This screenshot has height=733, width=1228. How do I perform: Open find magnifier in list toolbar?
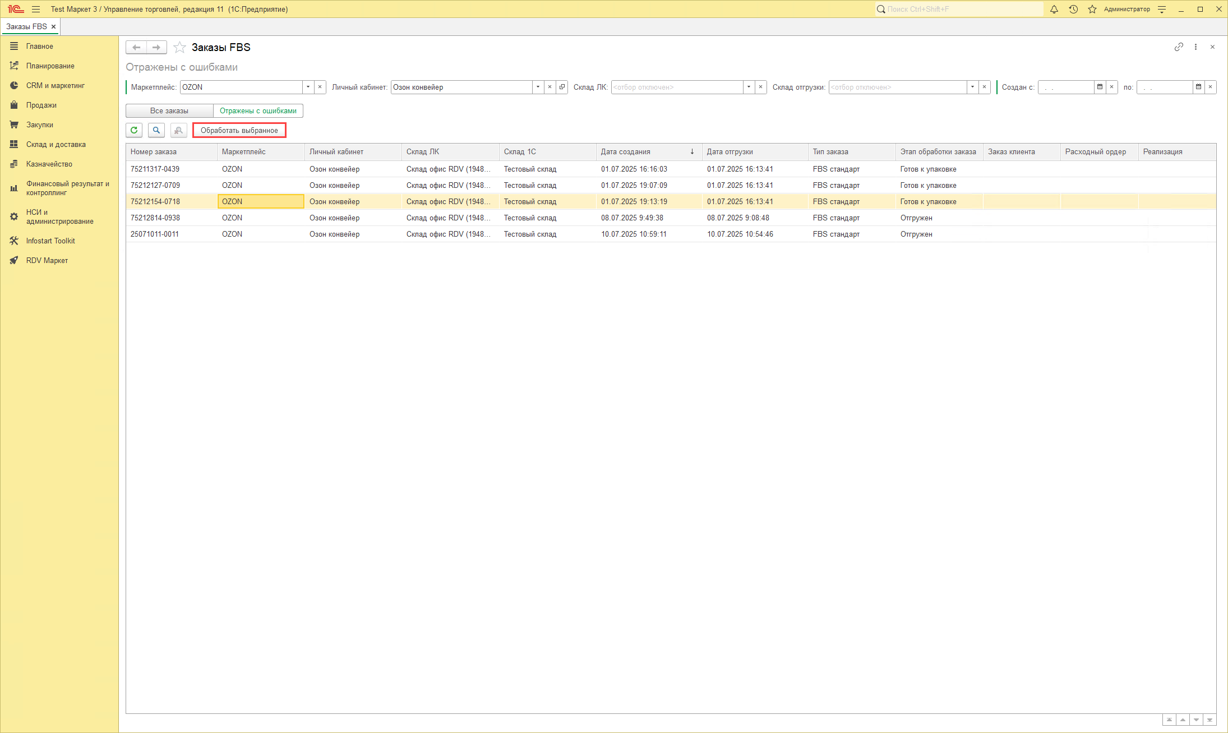tap(156, 130)
